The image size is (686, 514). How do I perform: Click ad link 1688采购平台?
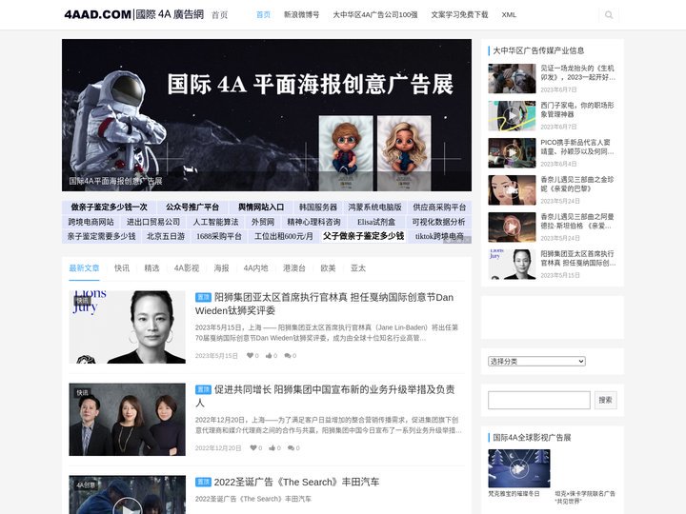[x=219, y=236]
